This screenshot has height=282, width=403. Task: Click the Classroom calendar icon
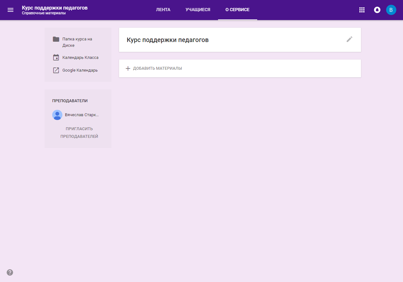(x=56, y=58)
